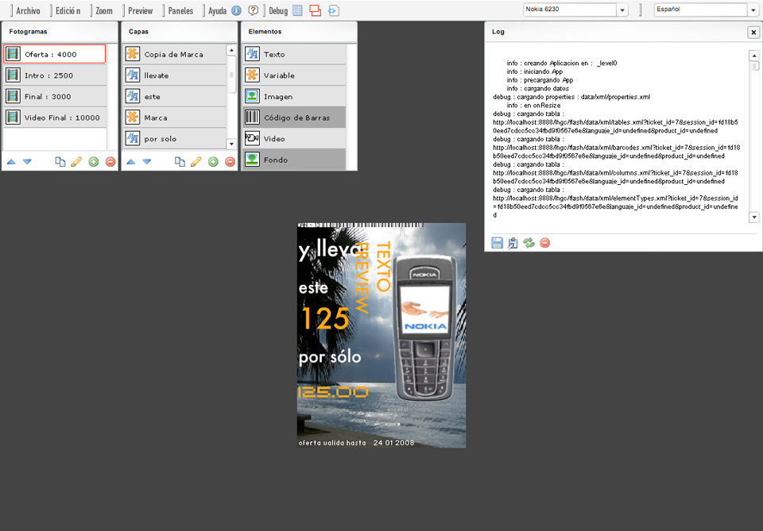The image size is (763, 531).
Task: Click the blue info icon beside Ayuda
Action: pos(236,10)
